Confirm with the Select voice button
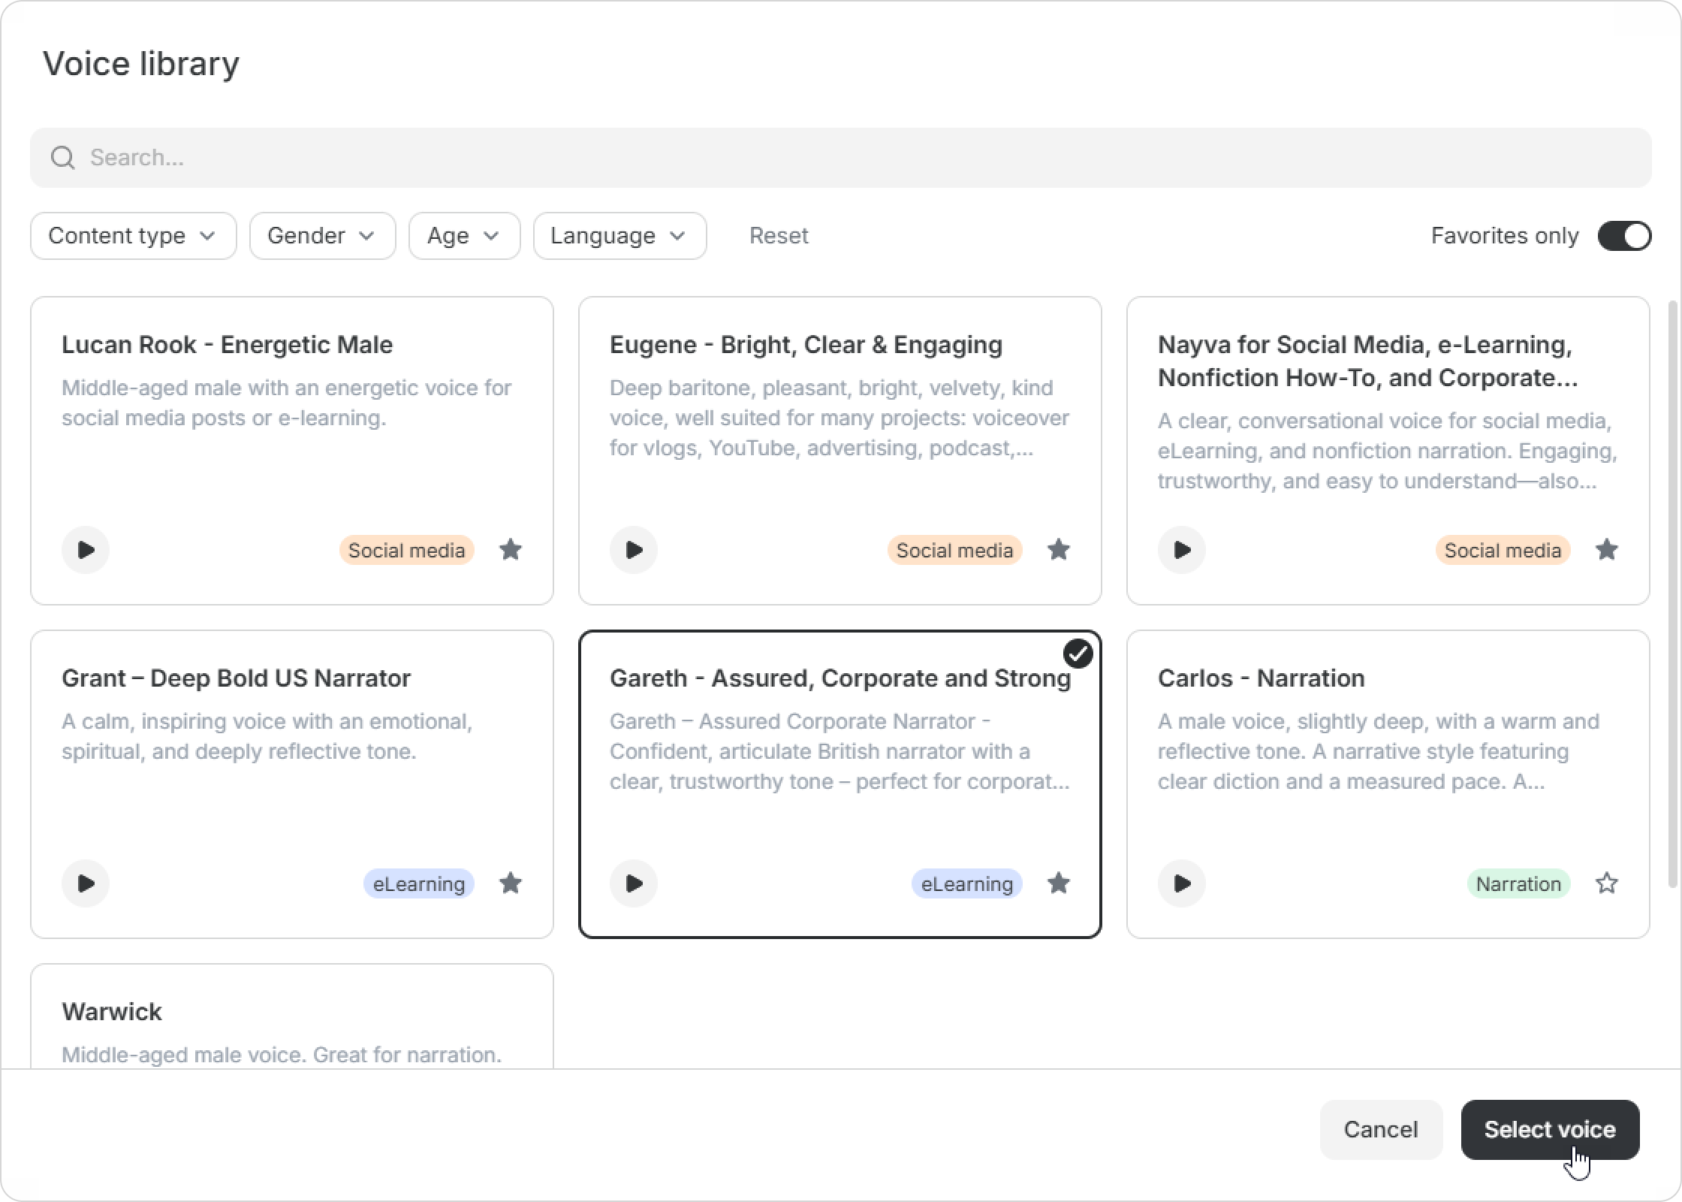The image size is (1682, 1202). (1550, 1130)
